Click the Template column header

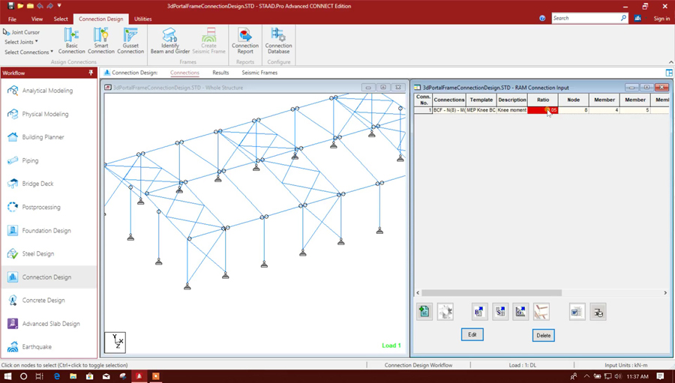[481, 100]
